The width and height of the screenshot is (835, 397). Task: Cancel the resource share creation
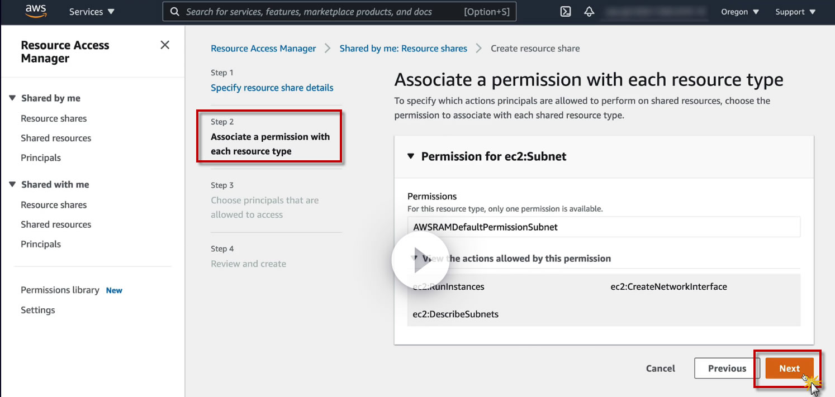pos(660,369)
